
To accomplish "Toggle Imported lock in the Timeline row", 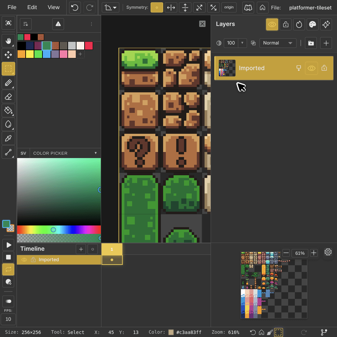I will click(33, 259).
